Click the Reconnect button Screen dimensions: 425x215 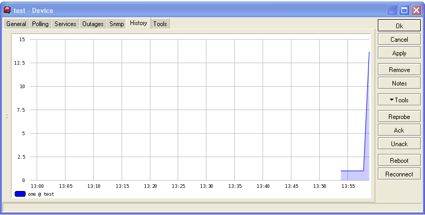[x=399, y=174]
